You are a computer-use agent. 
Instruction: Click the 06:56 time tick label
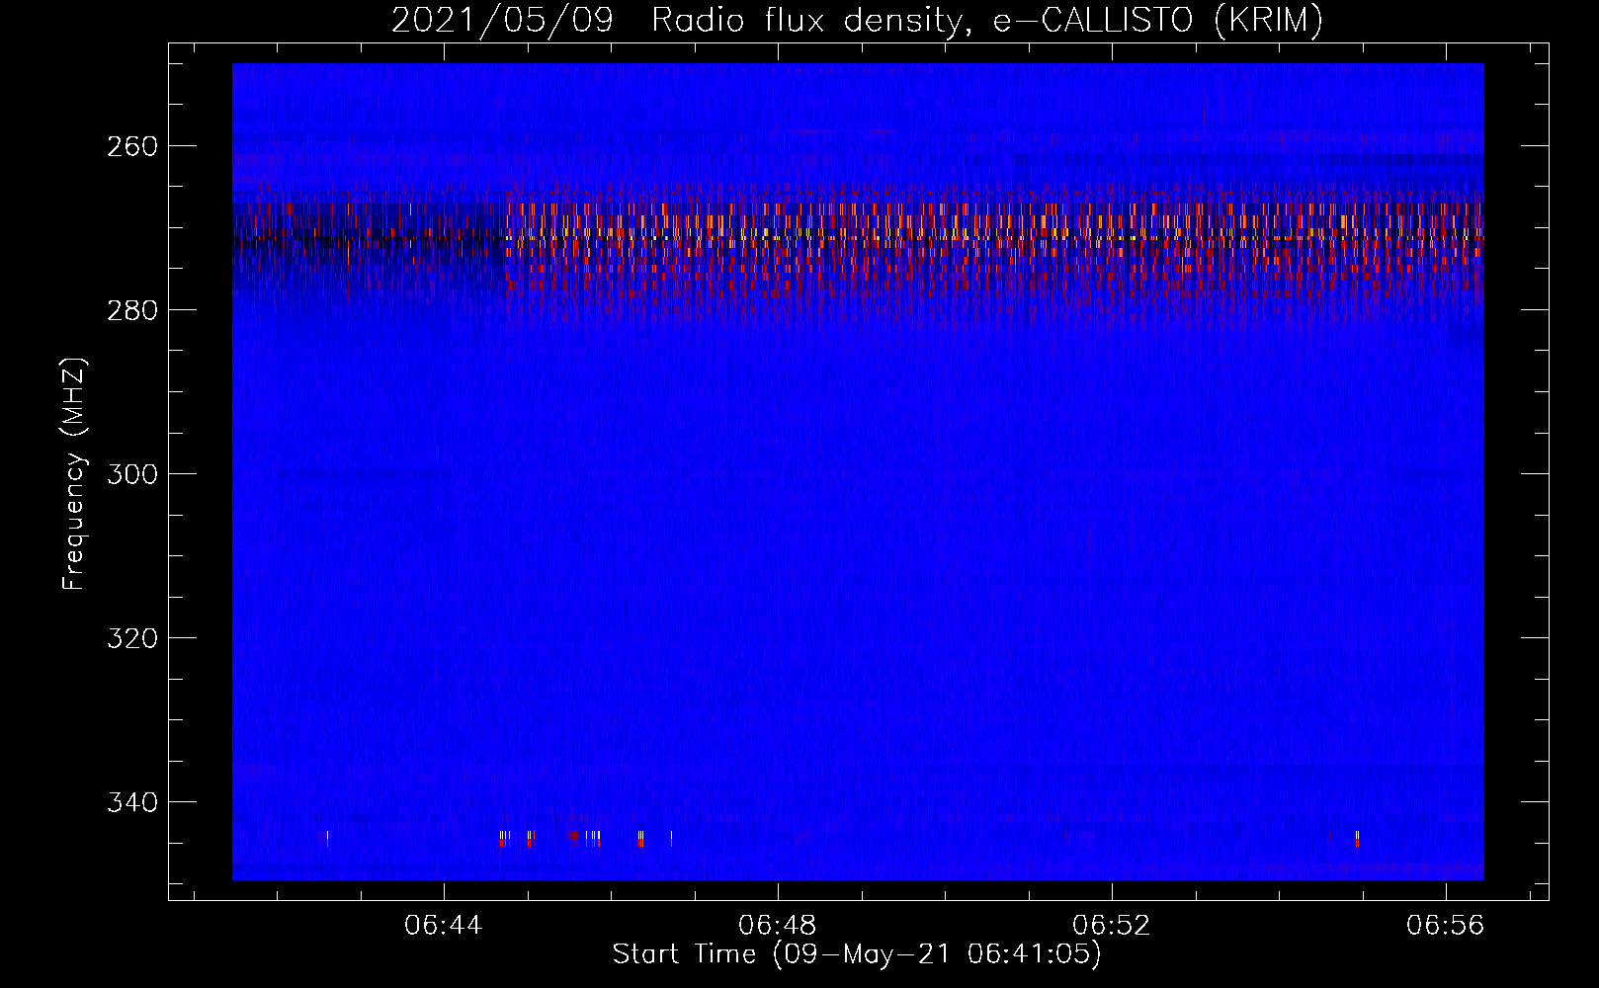[1446, 926]
